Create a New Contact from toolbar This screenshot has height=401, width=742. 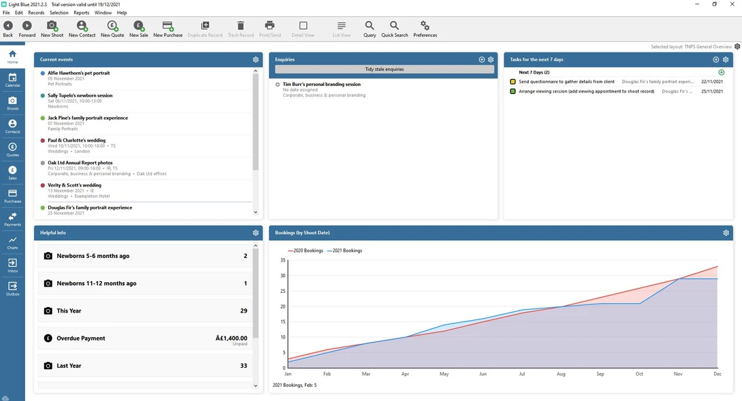[82, 29]
